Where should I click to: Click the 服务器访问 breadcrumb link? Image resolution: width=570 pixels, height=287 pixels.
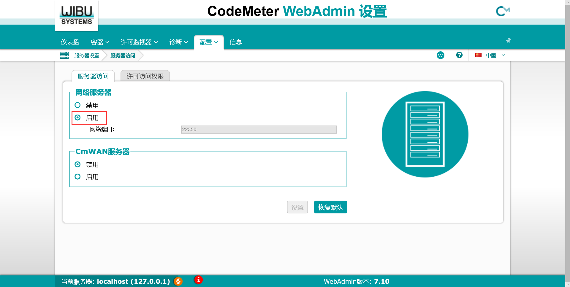click(x=123, y=56)
